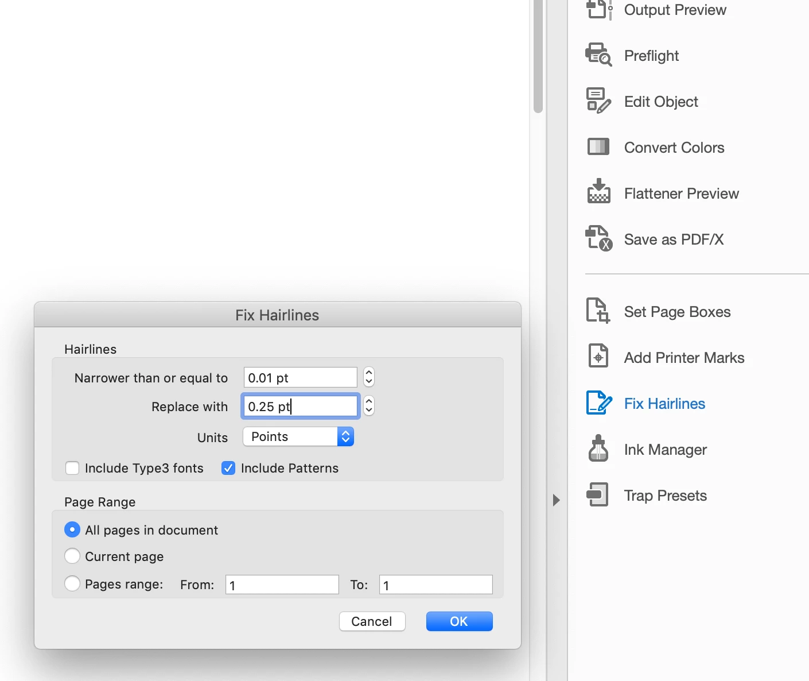Click the From page number field
The height and width of the screenshot is (681, 809).
(282, 585)
